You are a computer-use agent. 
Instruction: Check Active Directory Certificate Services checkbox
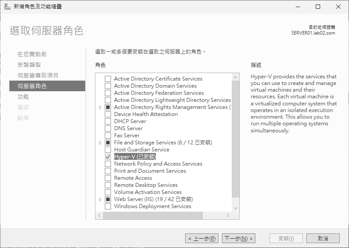(108, 79)
